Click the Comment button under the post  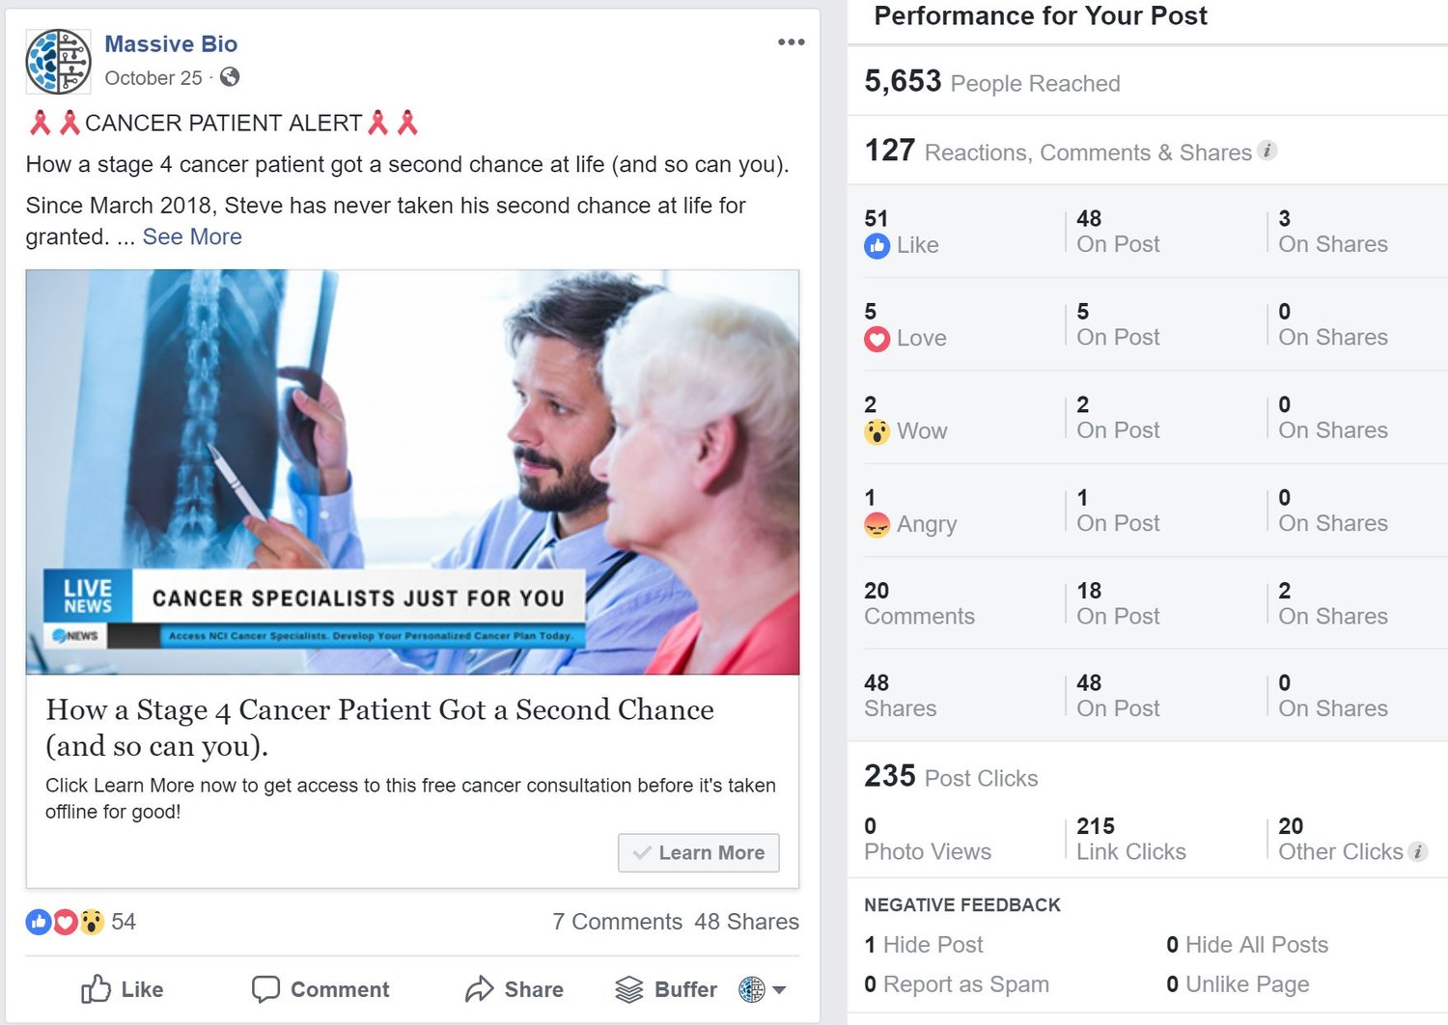(320, 989)
